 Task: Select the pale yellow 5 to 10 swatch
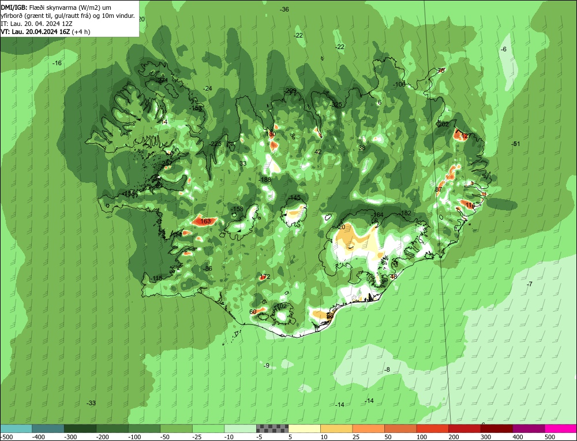[304, 428]
